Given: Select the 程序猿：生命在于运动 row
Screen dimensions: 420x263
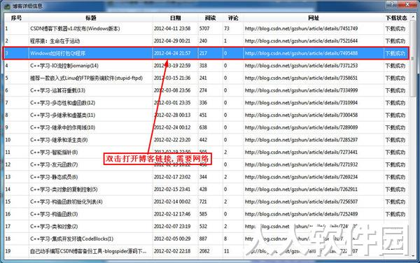Looking at the screenshot, I should coord(206,41).
